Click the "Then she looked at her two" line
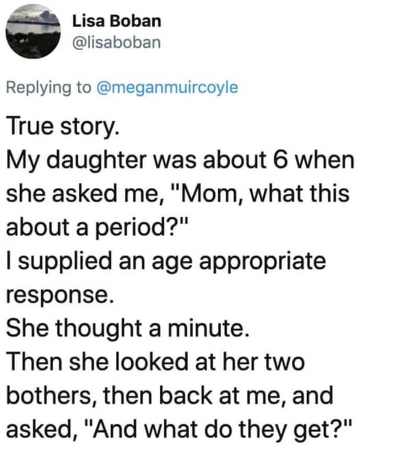 coord(156,362)
